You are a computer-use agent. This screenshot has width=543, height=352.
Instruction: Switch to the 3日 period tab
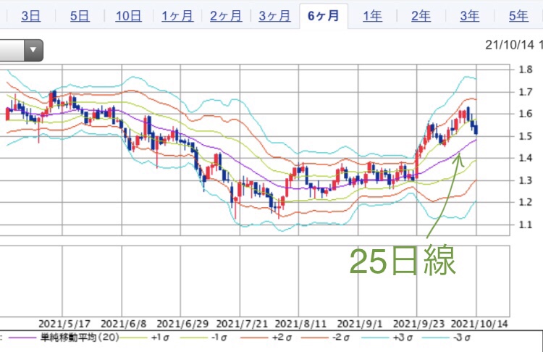pos(31,16)
